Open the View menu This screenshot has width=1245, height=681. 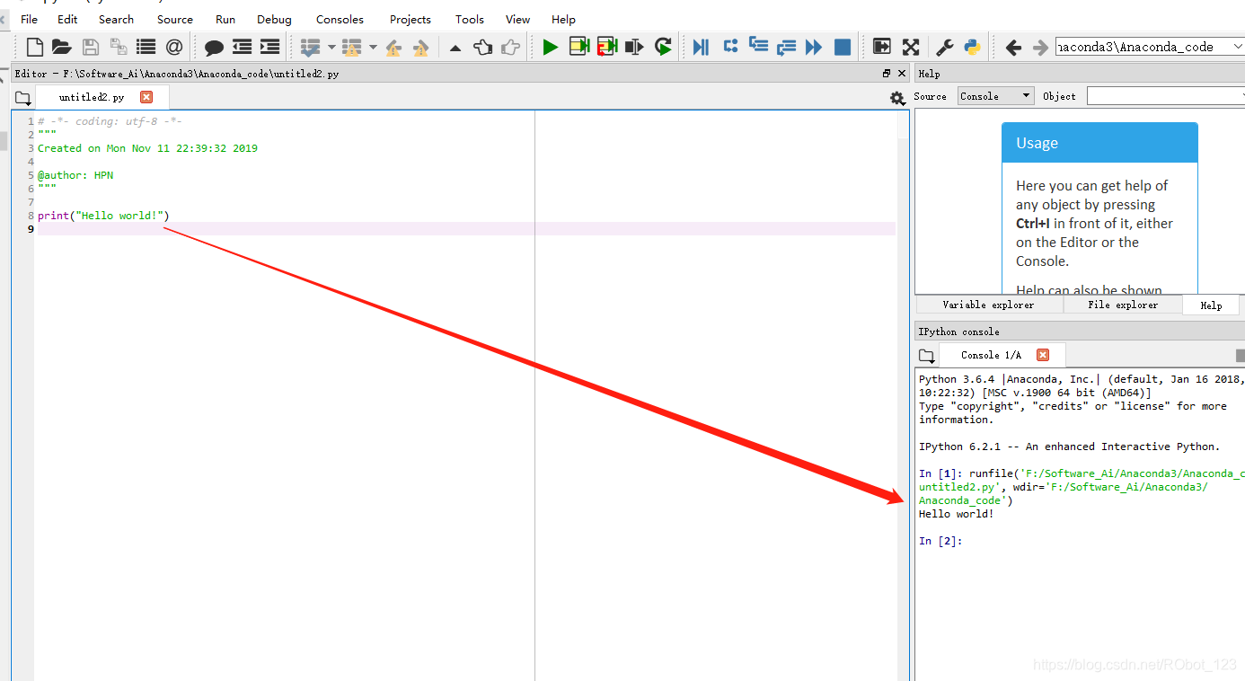click(517, 19)
